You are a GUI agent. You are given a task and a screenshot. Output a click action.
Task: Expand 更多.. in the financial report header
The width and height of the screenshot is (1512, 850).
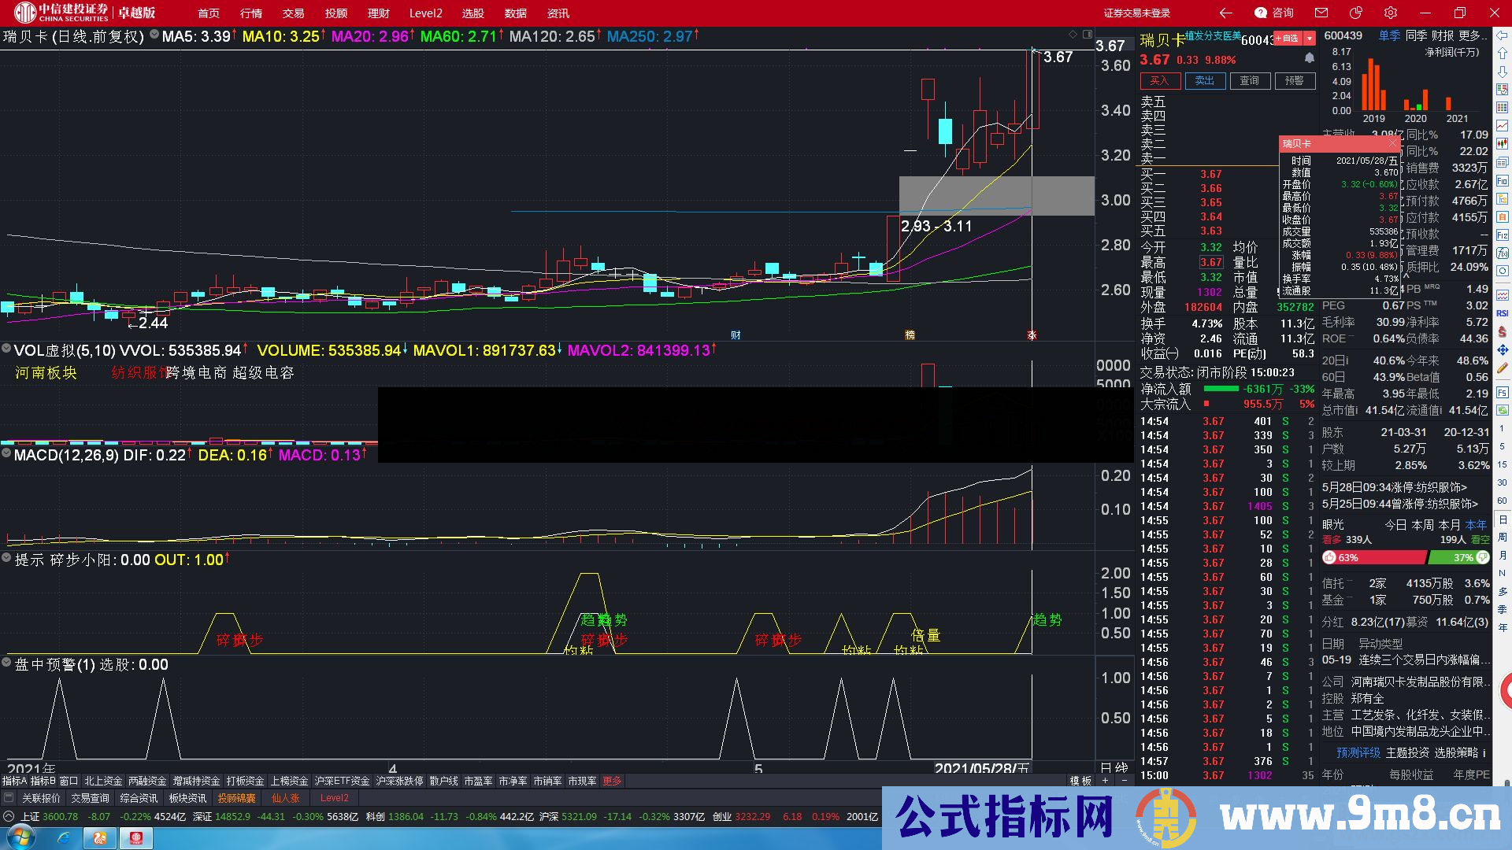pos(1471,36)
